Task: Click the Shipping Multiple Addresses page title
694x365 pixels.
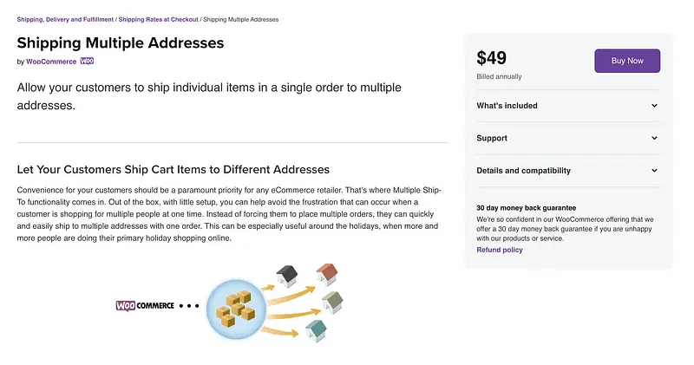Action: click(x=121, y=42)
